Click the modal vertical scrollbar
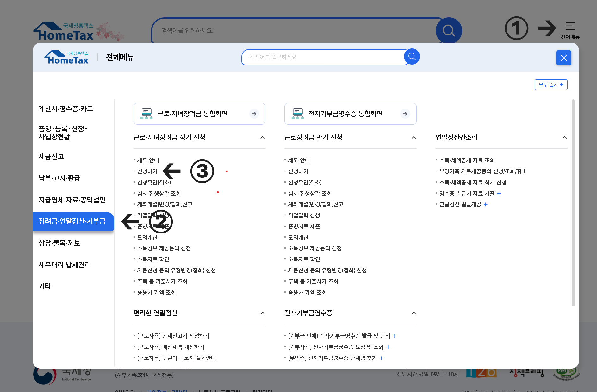 coord(573,203)
